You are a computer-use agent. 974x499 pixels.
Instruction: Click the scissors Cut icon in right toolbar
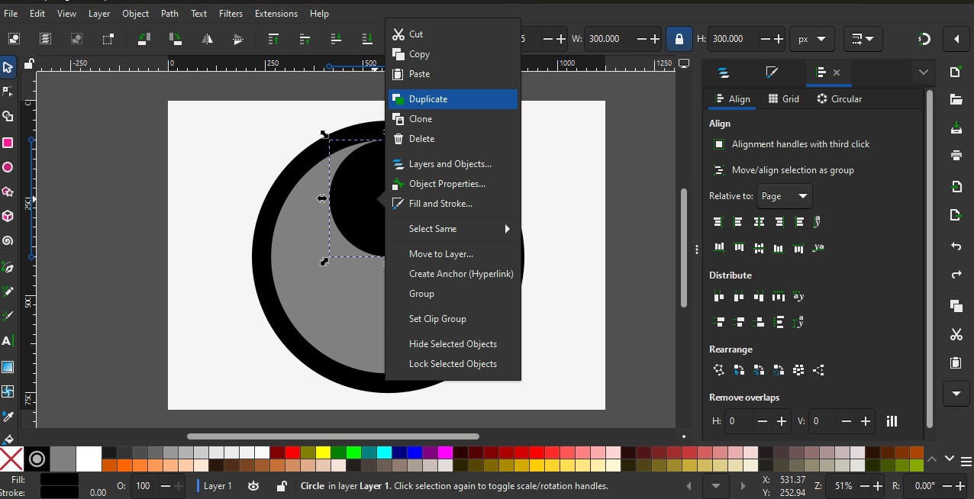click(956, 334)
